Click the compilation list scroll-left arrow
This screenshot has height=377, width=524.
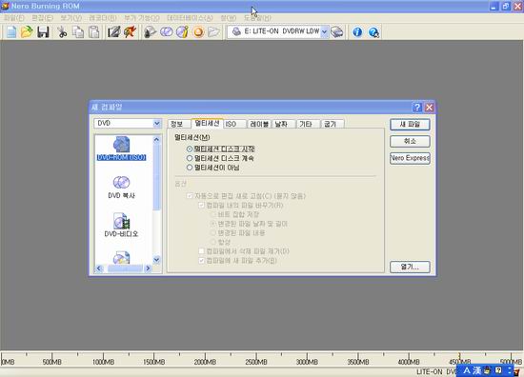coord(99,268)
